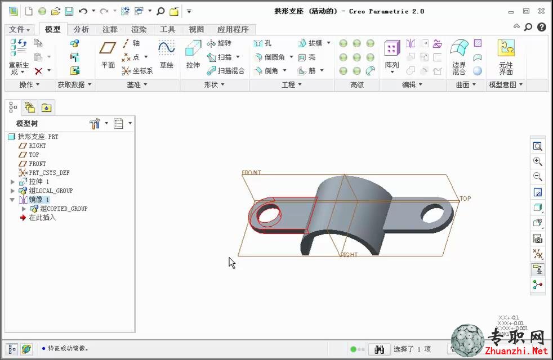
Task: Select the Rib (筋) tool
Action: click(x=307, y=71)
